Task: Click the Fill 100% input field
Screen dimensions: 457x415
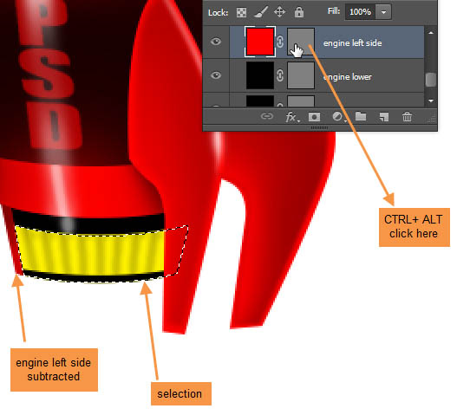Action: [360, 12]
